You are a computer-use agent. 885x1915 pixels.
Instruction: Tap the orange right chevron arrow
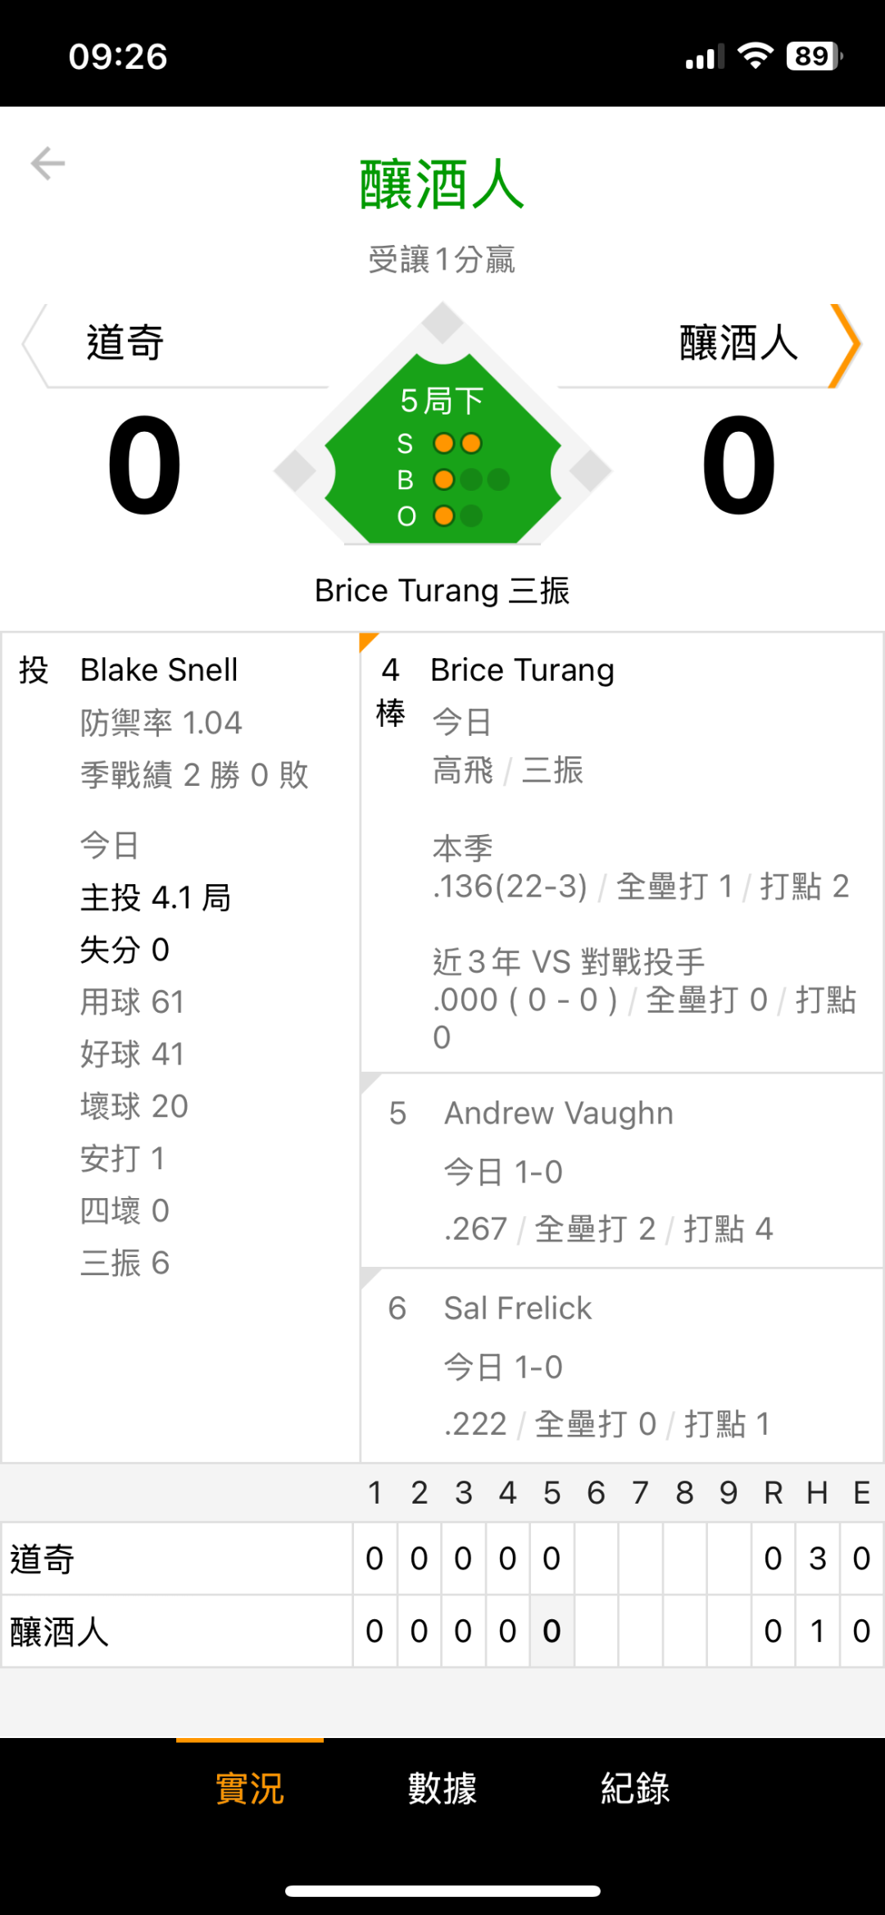(x=845, y=345)
